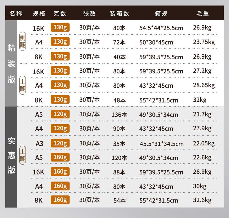The height and width of the screenshot is (218, 229).
Task: Select the 毛重 column header
Action: click(202, 14)
